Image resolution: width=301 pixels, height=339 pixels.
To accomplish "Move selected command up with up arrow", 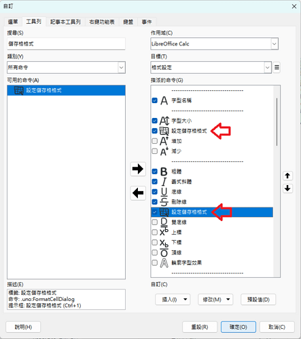I will click(x=287, y=176).
